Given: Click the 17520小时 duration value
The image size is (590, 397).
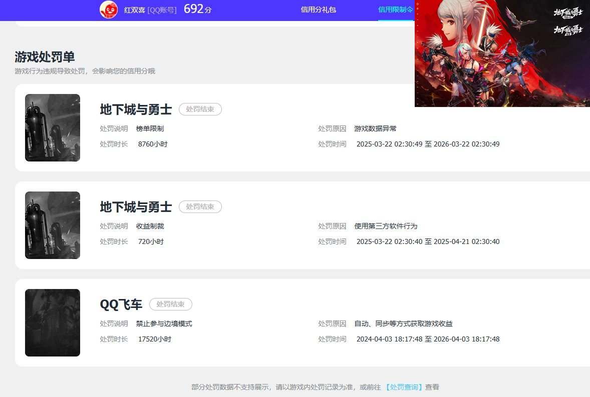Looking at the screenshot, I should [x=155, y=339].
